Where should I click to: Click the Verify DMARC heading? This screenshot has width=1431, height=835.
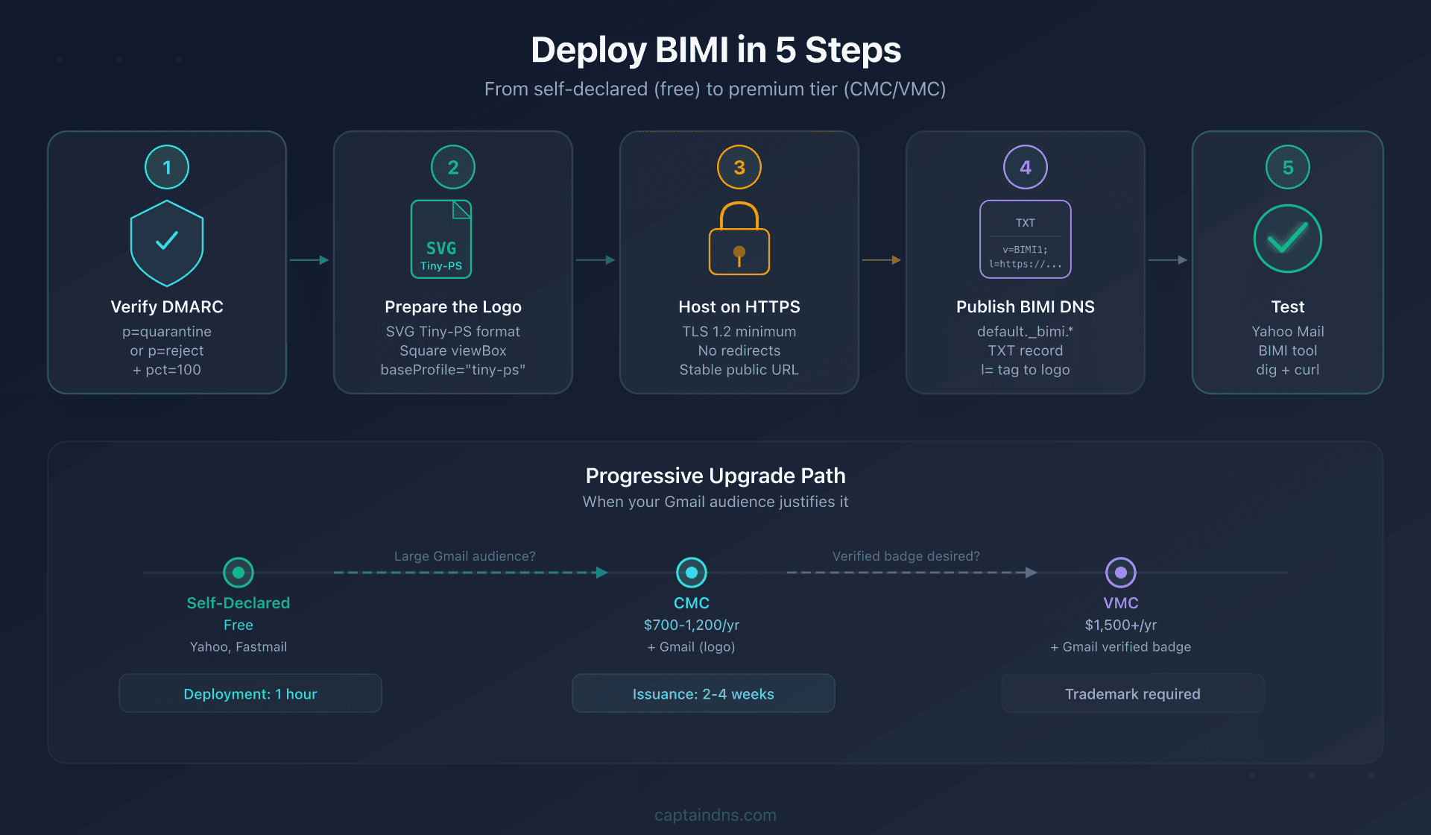tap(167, 306)
